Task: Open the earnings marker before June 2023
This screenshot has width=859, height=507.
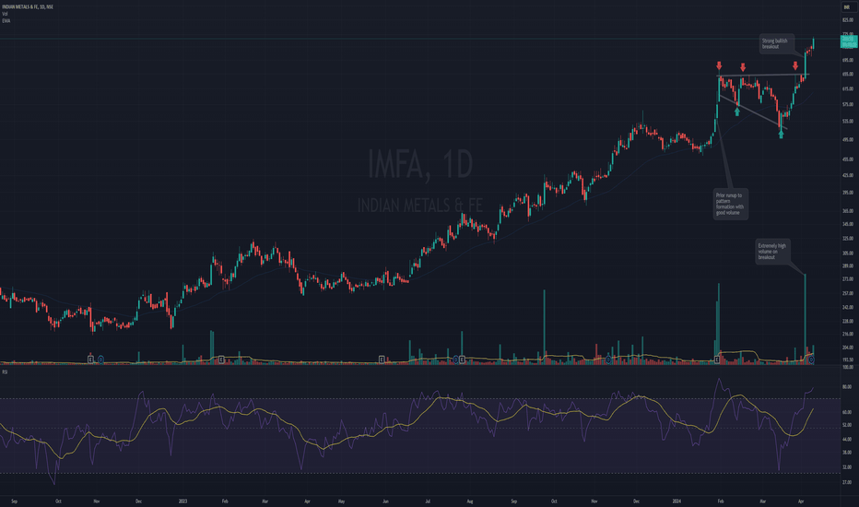Action: click(x=382, y=360)
